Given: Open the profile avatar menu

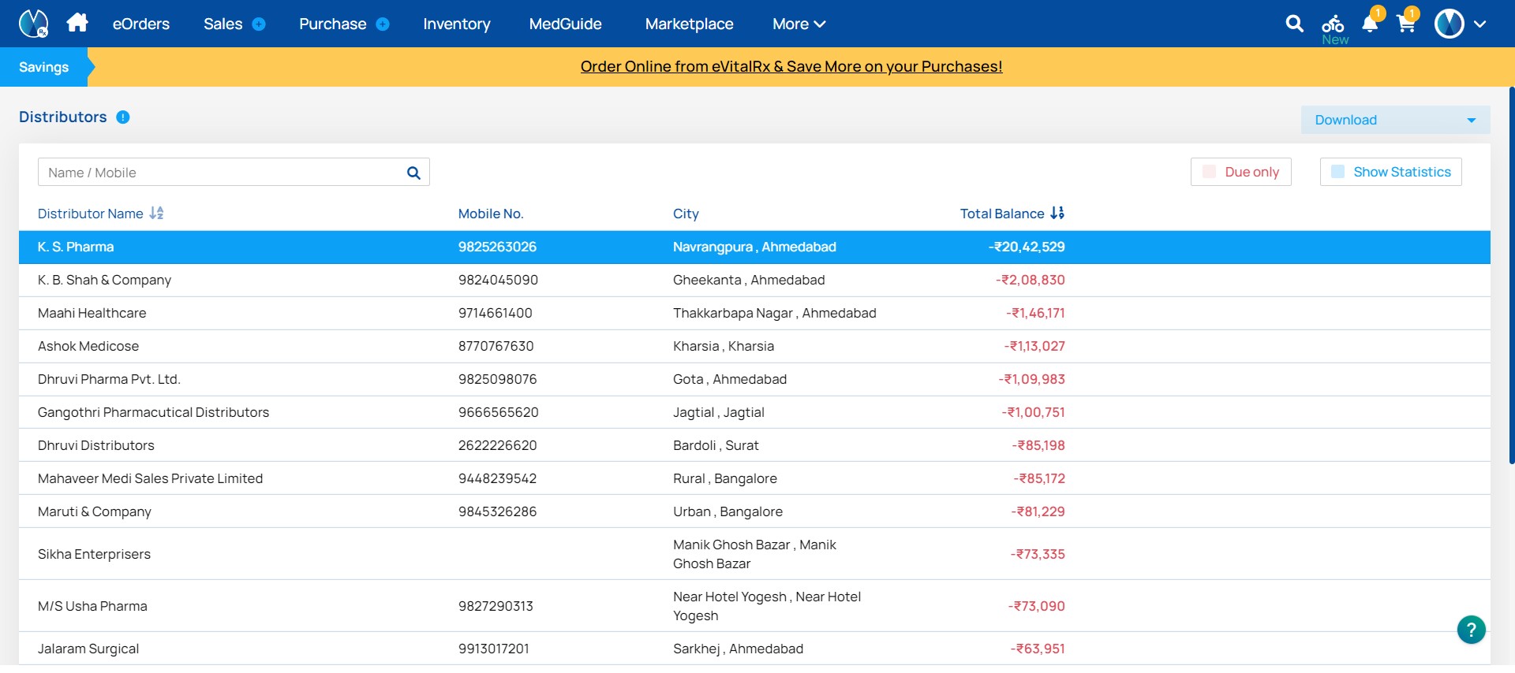Looking at the screenshot, I should (1450, 24).
